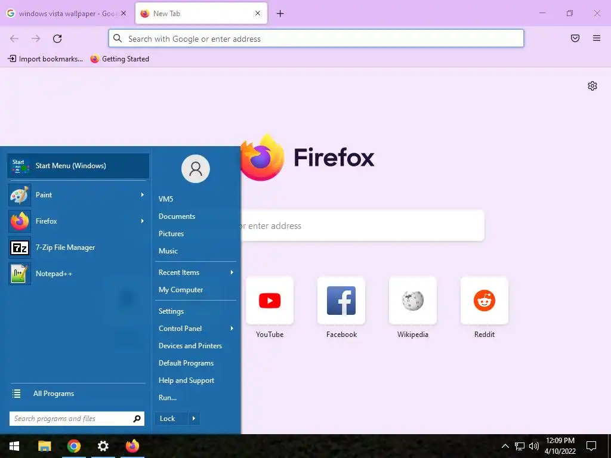Open a new tab with plus button
611x458 pixels.
pos(280,14)
